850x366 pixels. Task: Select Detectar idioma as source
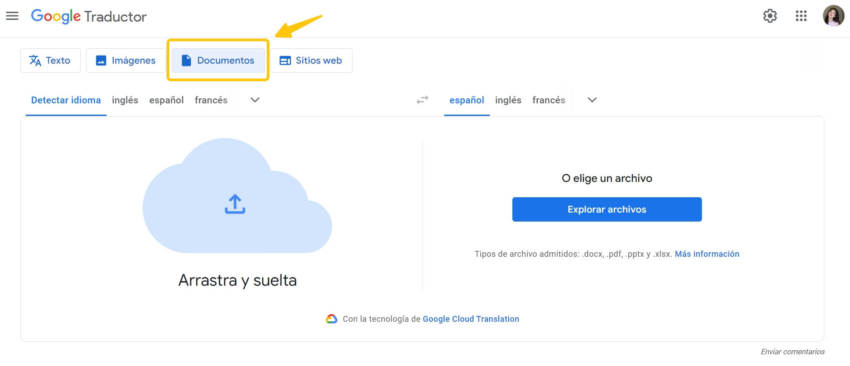66,100
